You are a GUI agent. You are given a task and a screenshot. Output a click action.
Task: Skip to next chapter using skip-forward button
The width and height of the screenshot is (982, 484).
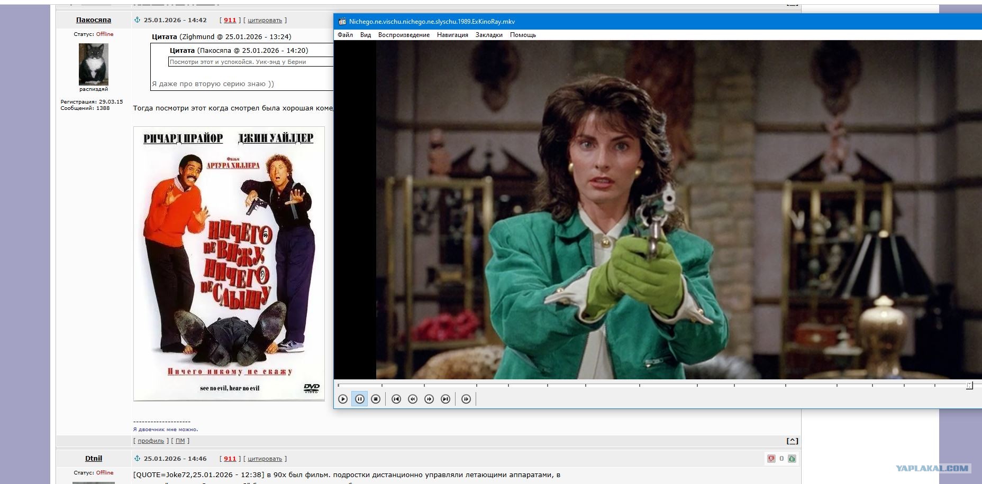coord(445,399)
